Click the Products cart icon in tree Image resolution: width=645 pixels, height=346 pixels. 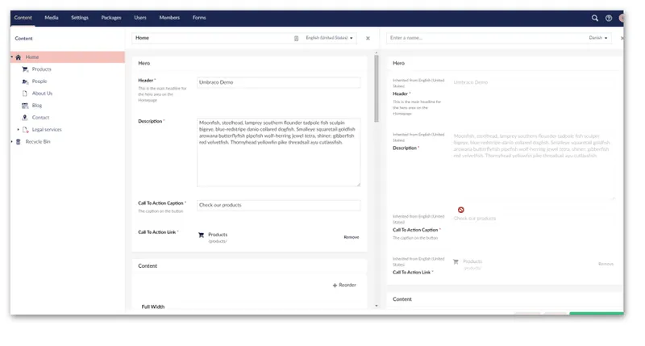25,69
